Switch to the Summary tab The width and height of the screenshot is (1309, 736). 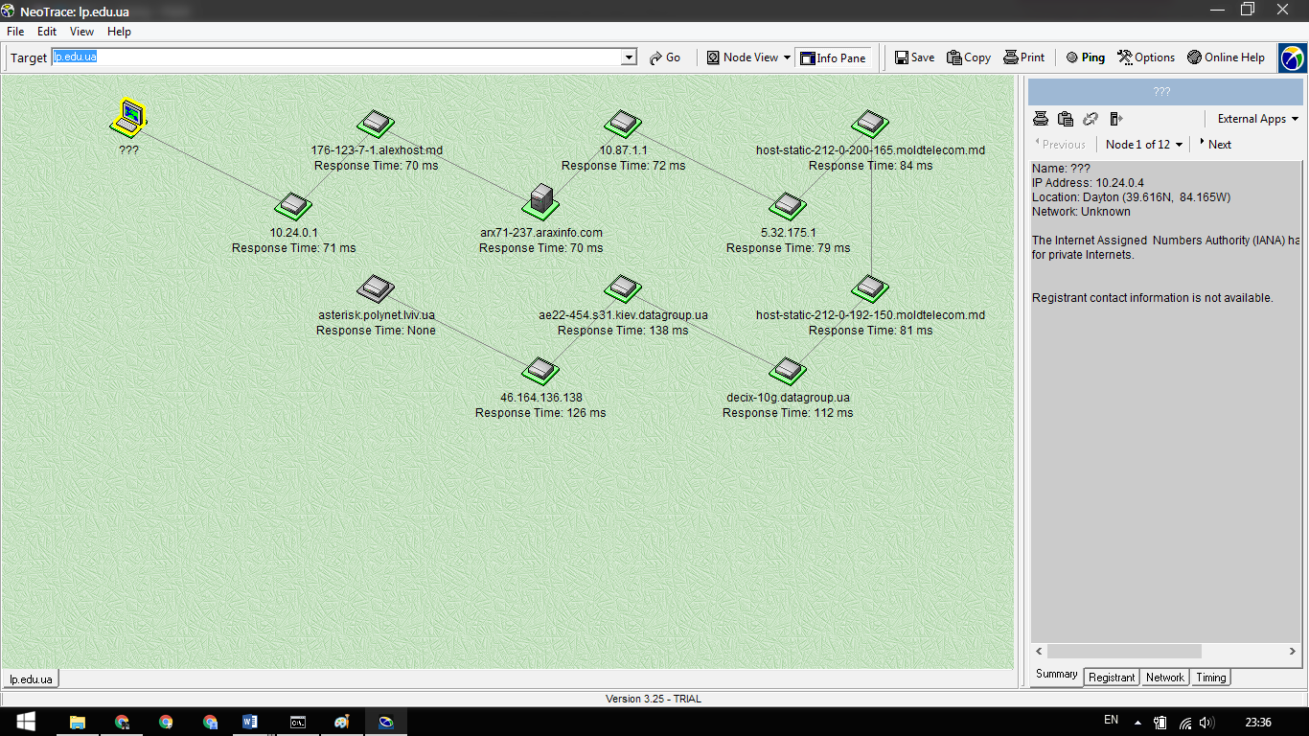tap(1057, 675)
